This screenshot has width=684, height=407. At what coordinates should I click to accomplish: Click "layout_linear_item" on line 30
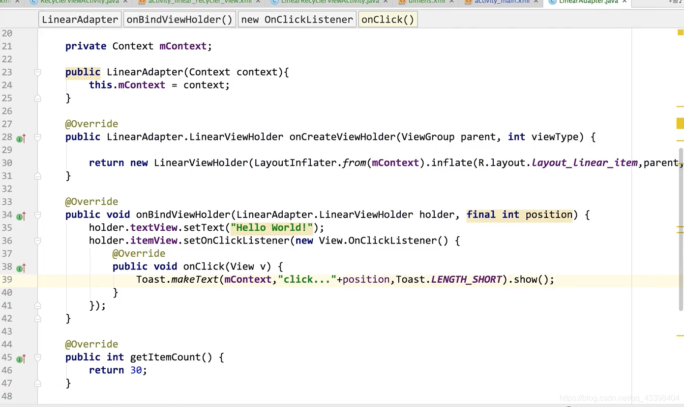point(585,163)
